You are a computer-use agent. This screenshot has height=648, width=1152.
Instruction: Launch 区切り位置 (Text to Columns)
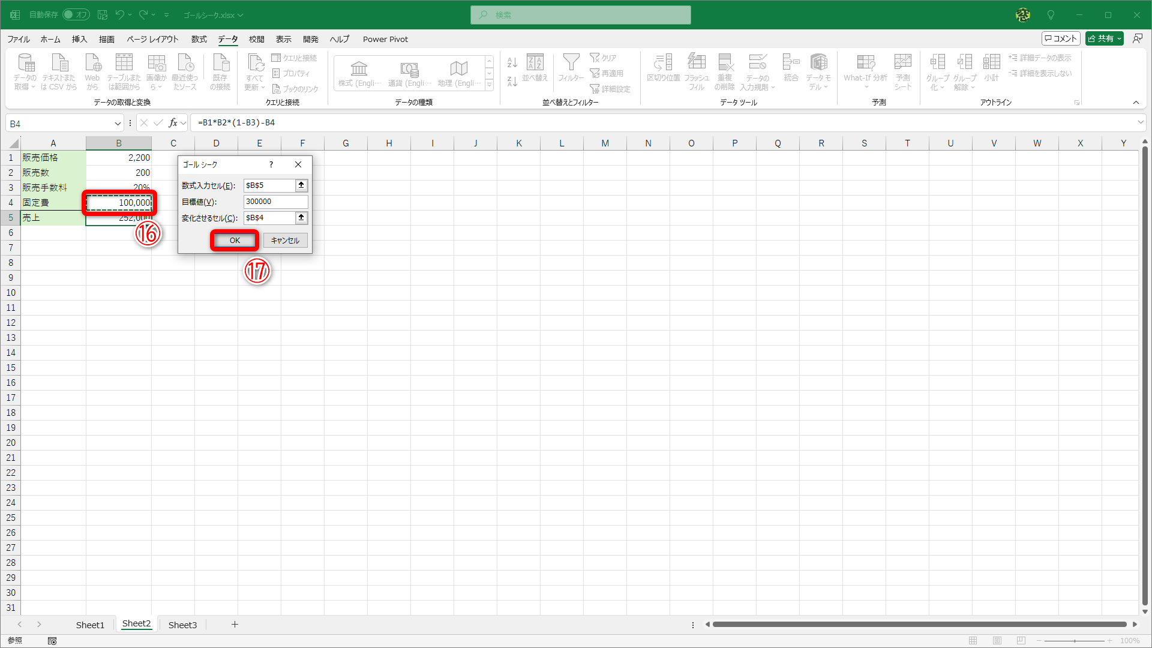tap(663, 71)
